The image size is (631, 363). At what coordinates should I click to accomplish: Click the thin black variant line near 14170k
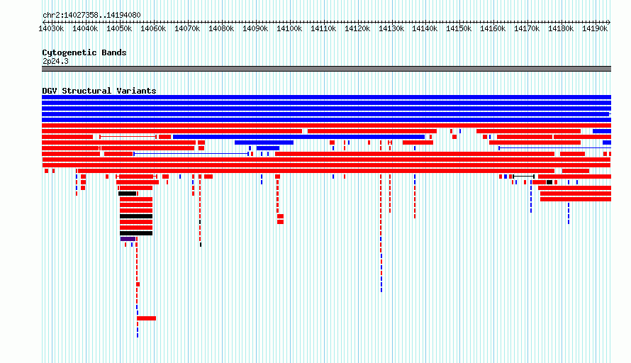click(x=523, y=177)
